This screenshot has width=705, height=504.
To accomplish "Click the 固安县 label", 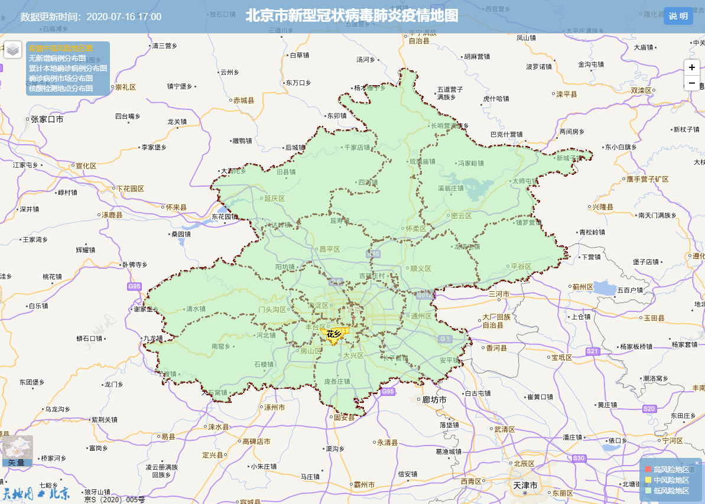I will click(345, 417).
